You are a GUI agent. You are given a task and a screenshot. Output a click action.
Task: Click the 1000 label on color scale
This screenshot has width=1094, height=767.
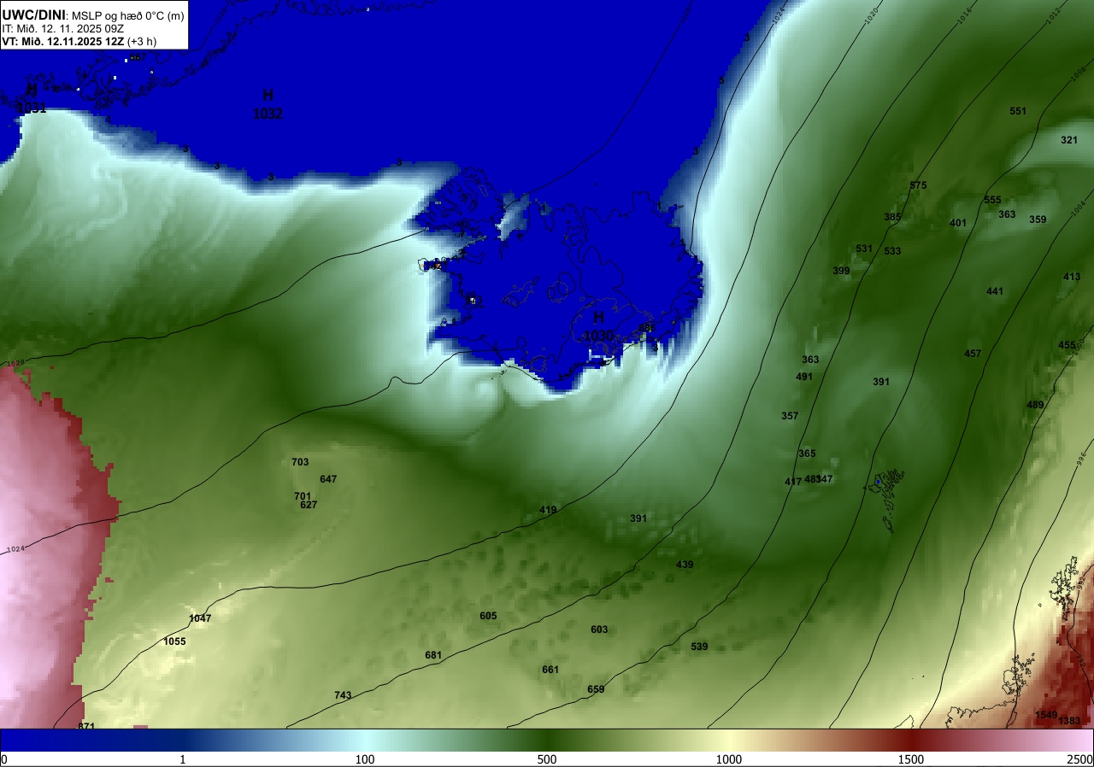(729, 759)
